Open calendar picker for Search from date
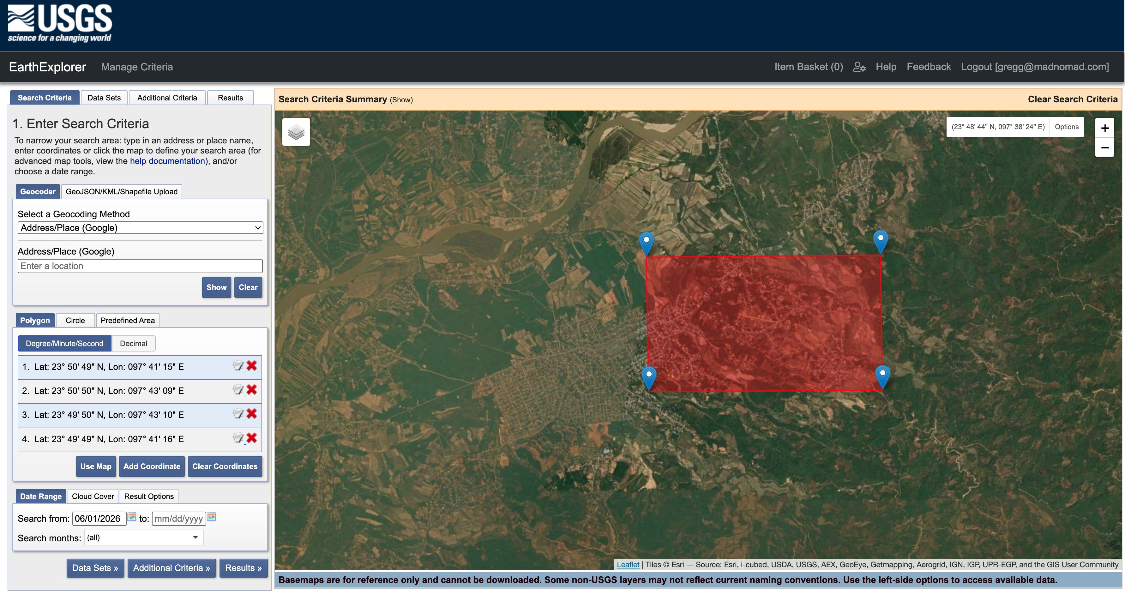This screenshot has width=1125, height=595. pyautogui.click(x=132, y=517)
